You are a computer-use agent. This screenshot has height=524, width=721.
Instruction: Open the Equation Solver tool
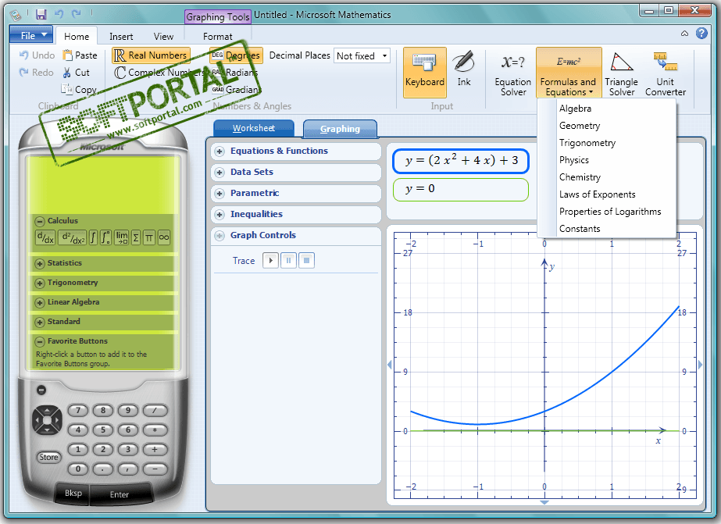click(512, 73)
